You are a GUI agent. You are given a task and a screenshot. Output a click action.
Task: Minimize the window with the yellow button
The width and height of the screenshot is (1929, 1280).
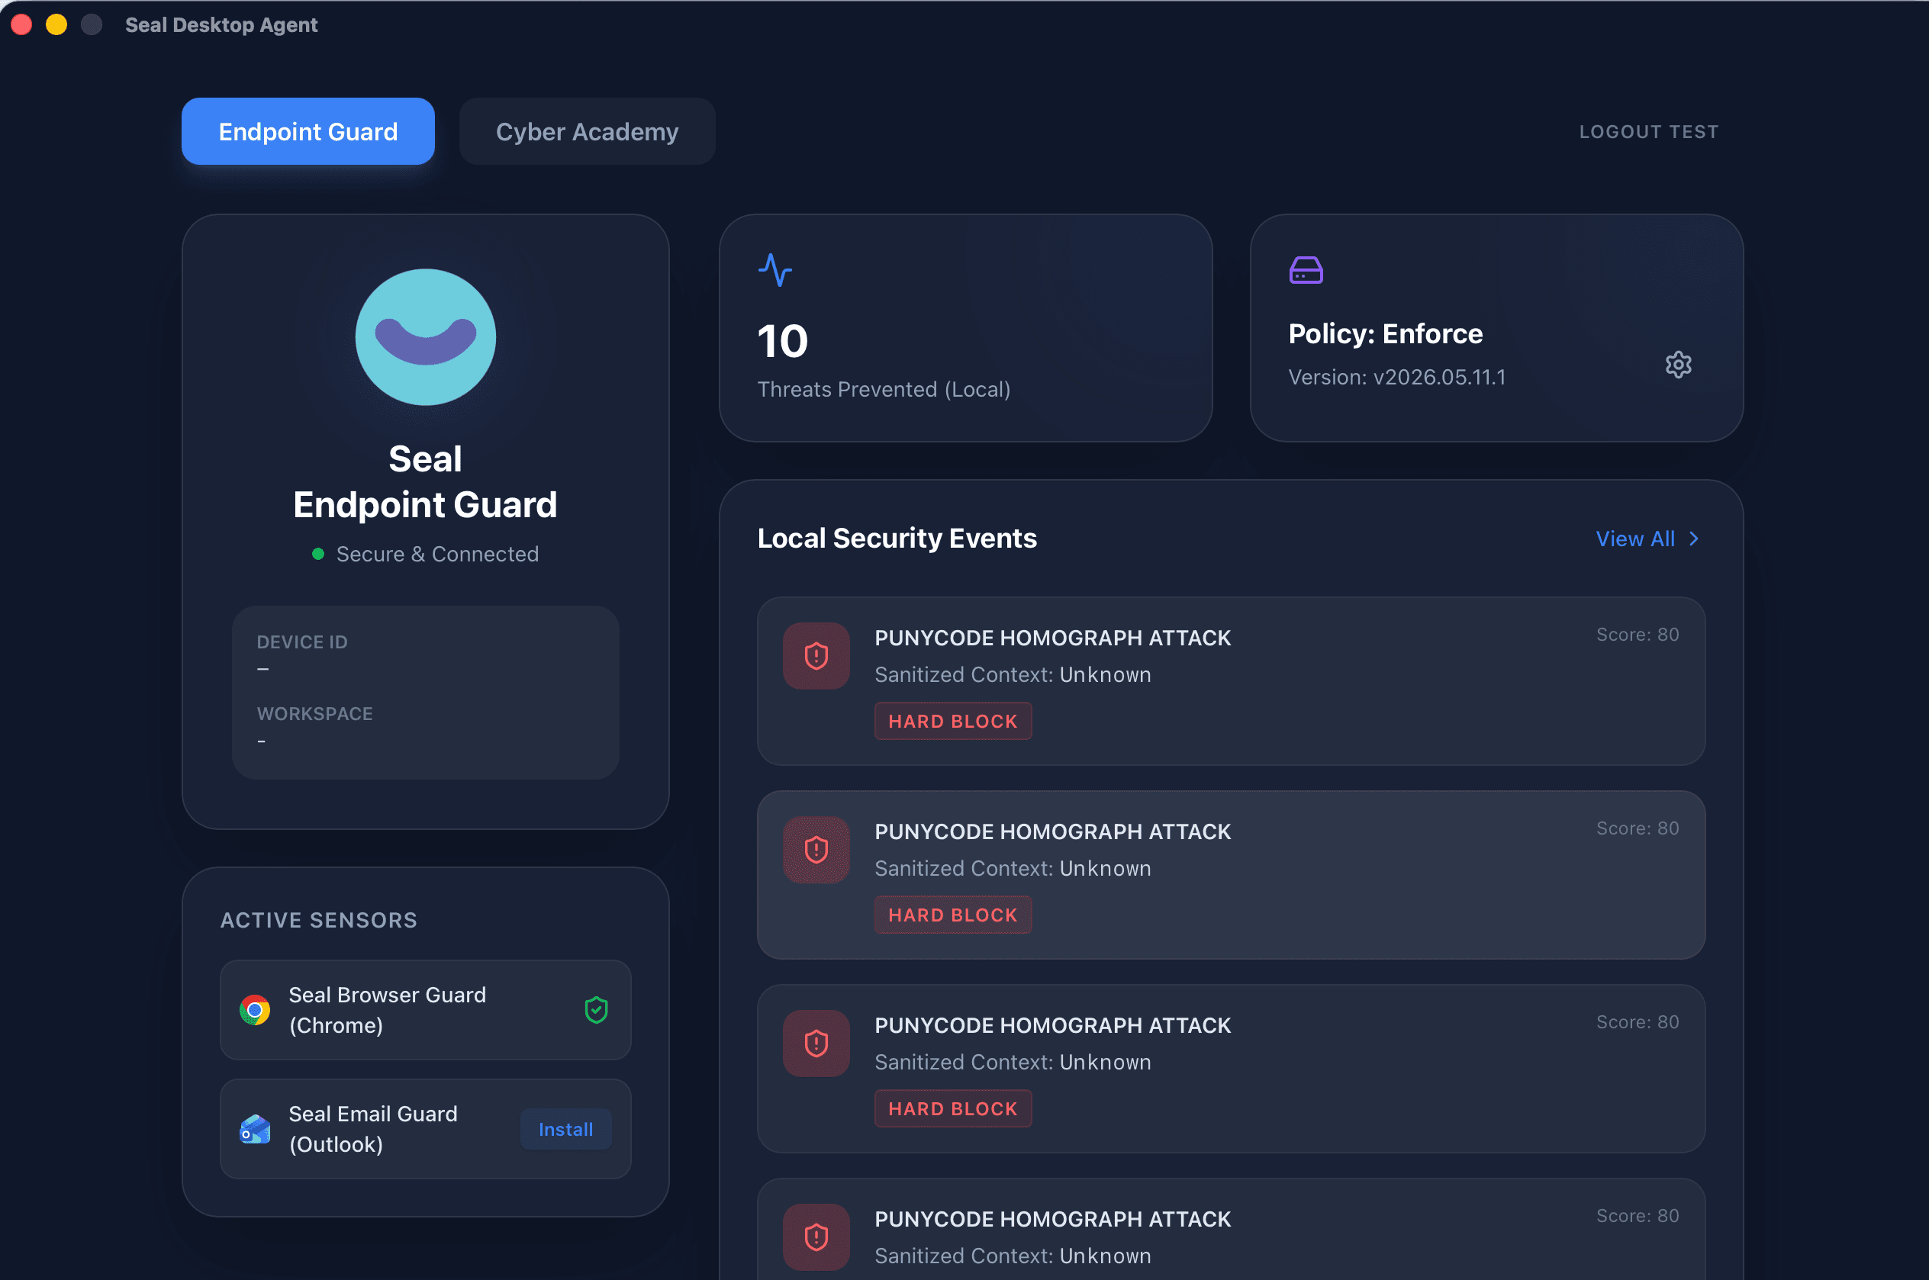(x=56, y=24)
